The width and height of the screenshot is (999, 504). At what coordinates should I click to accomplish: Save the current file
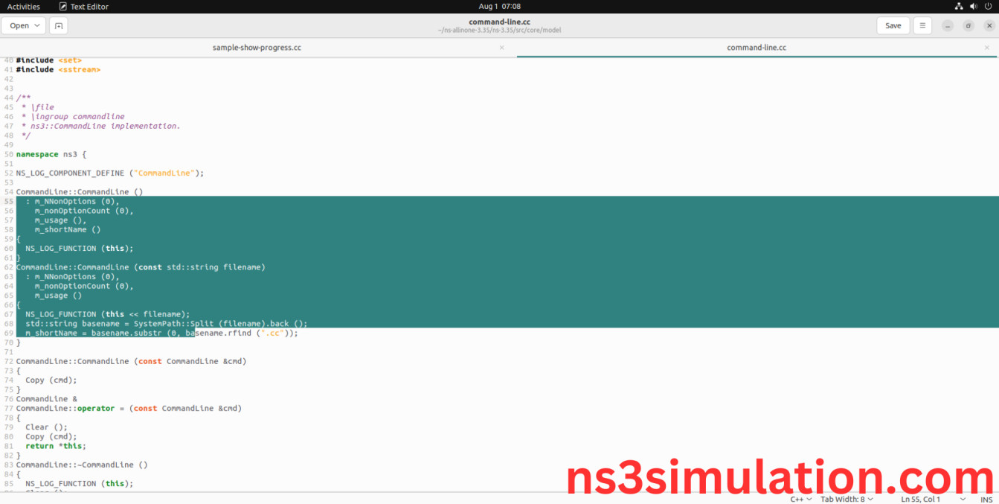pos(893,25)
